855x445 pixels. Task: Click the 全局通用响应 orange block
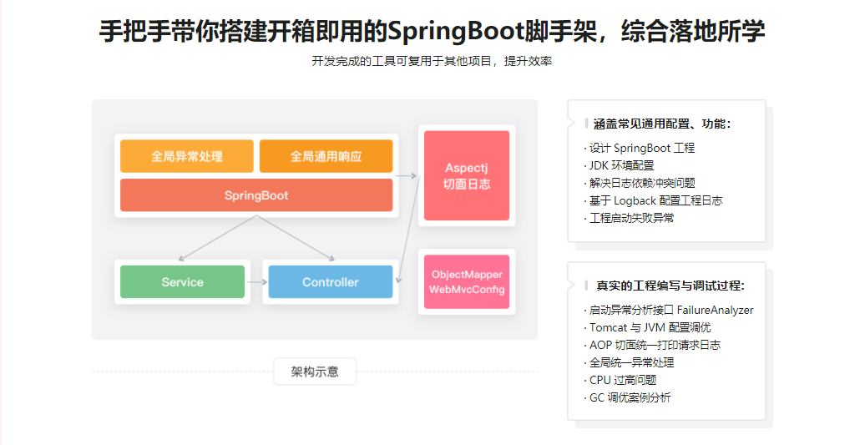click(326, 156)
